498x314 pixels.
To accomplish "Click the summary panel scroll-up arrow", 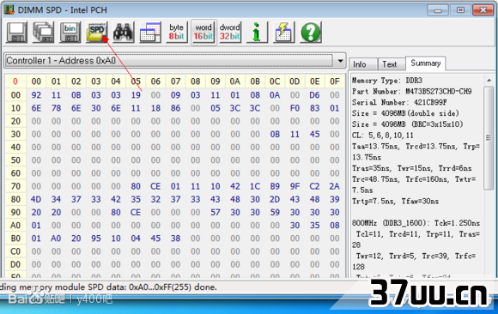I will click(x=489, y=81).
